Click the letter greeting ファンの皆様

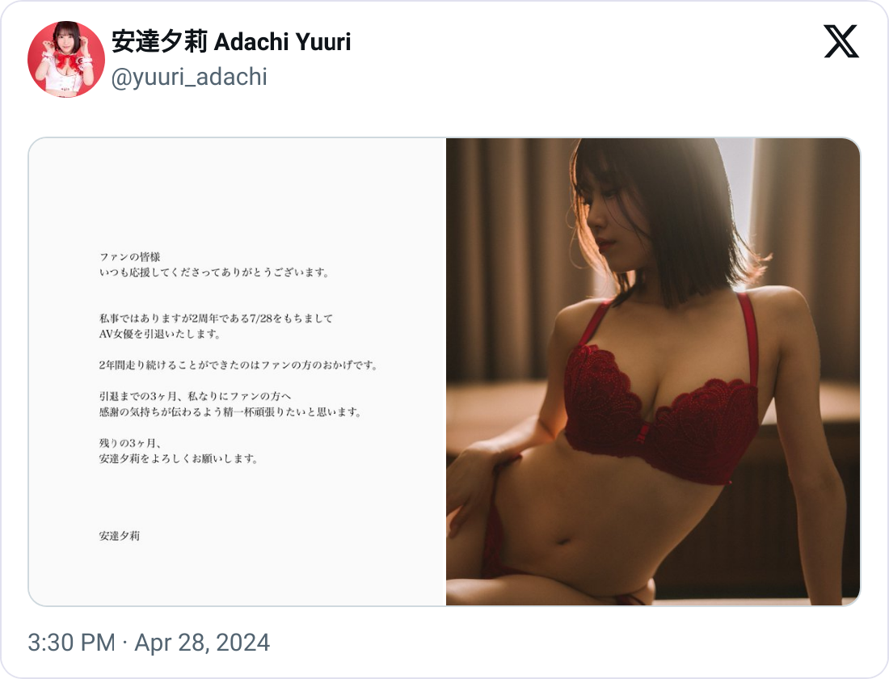pyautogui.click(x=130, y=257)
